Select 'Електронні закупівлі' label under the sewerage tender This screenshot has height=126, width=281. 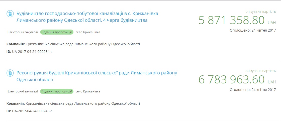point(23,32)
